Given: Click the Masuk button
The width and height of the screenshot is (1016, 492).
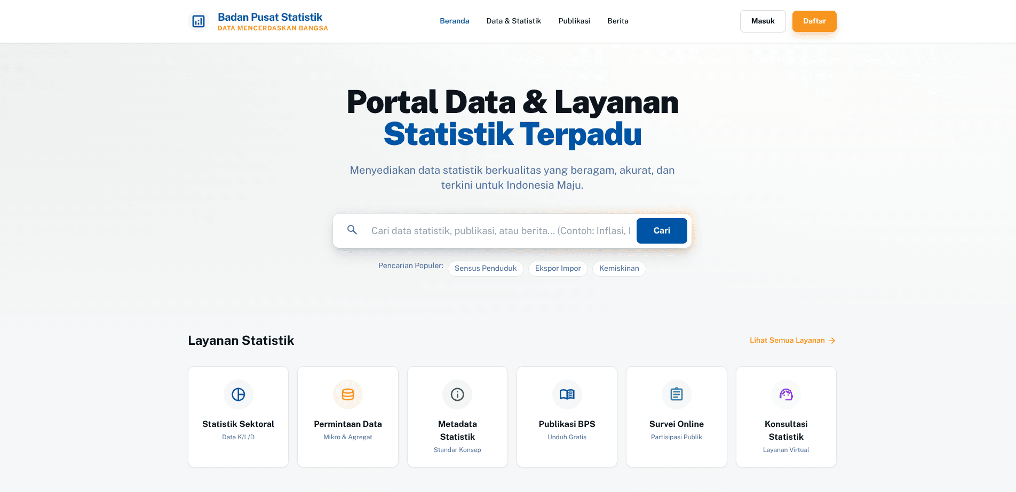Looking at the screenshot, I should [x=763, y=21].
